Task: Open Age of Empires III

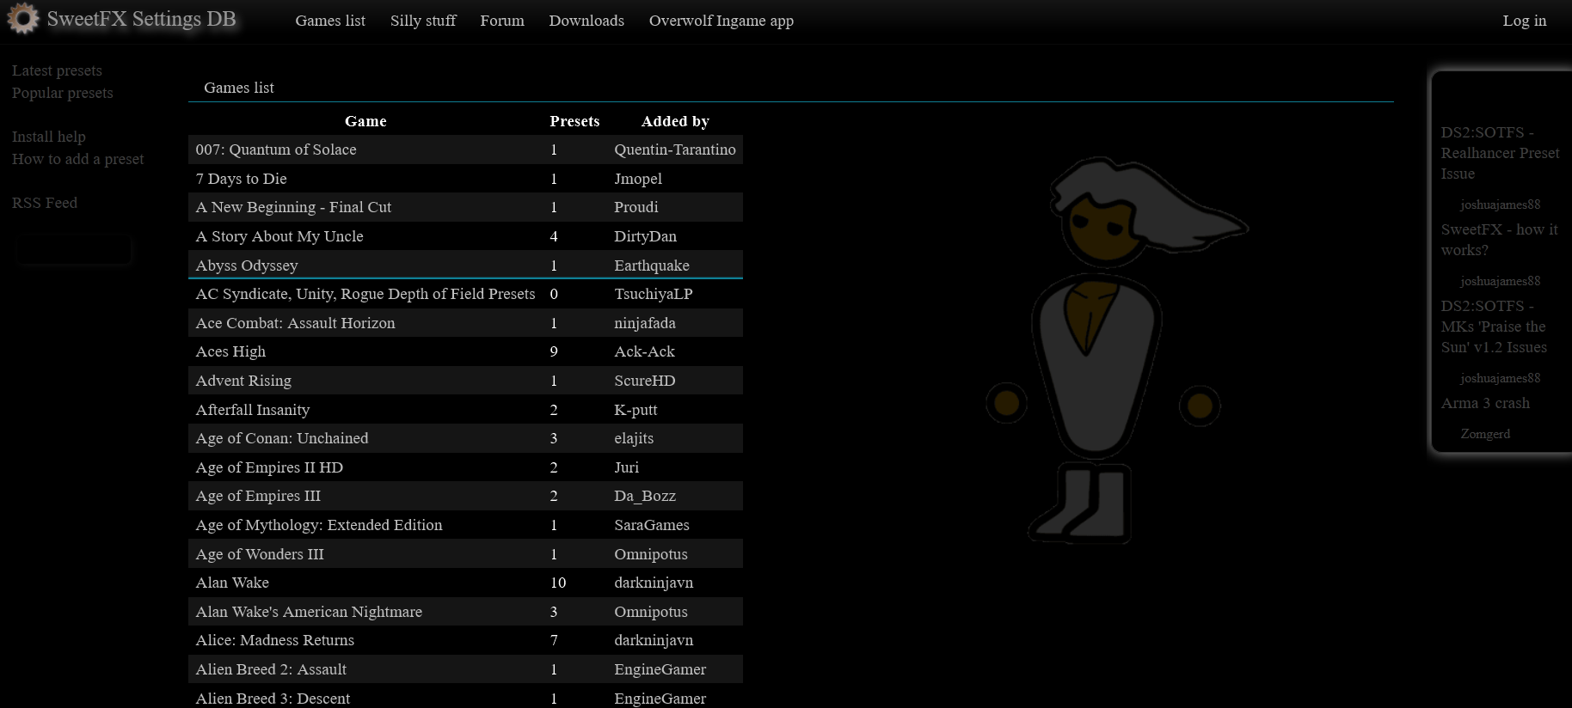Action: coord(258,496)
